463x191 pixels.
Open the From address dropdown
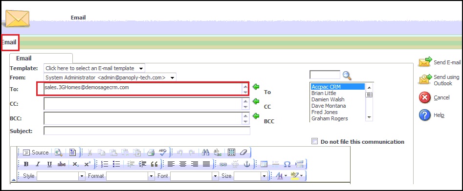point(173,77)
